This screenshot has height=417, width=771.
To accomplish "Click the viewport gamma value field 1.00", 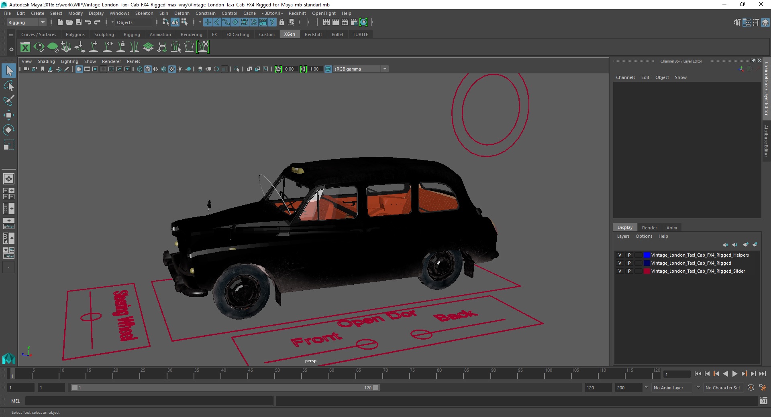I will (x=314, y=69).
